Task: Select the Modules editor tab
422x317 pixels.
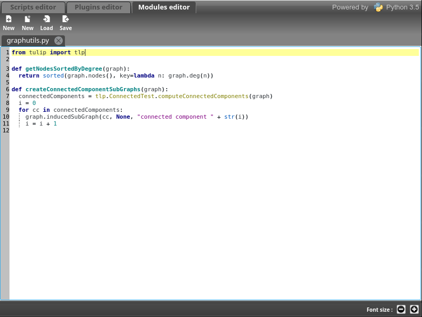Action: point(164,7)
